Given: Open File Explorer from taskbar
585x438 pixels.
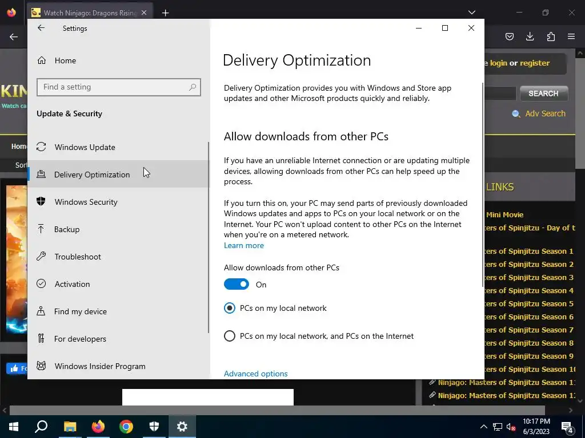Looking at the screenshot, I should coord(70,427).
